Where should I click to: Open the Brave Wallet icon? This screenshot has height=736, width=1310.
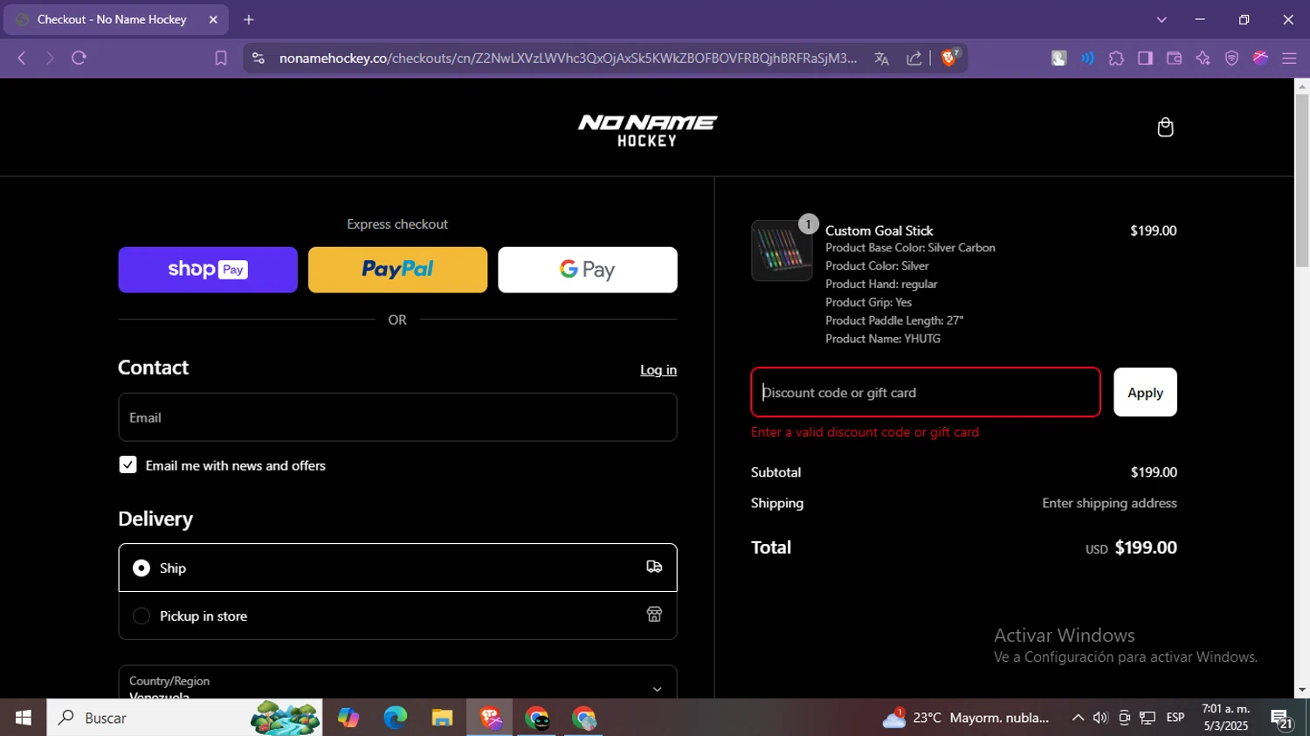(x=1174, y=58)
